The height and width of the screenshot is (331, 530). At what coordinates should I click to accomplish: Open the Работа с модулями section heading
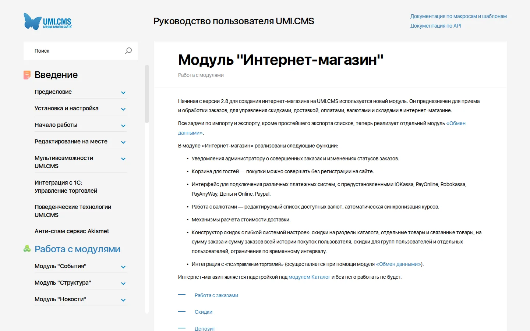(x=77, y=249)
